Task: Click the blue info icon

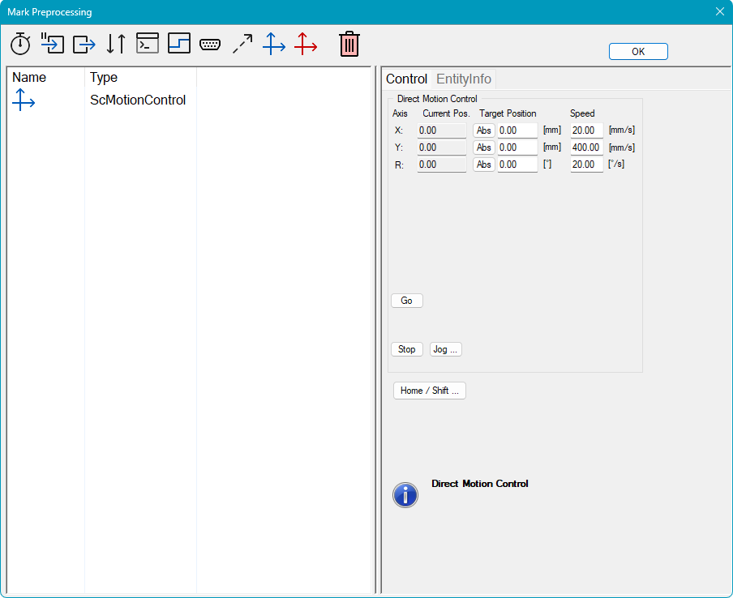Action: tap(405, 495)
